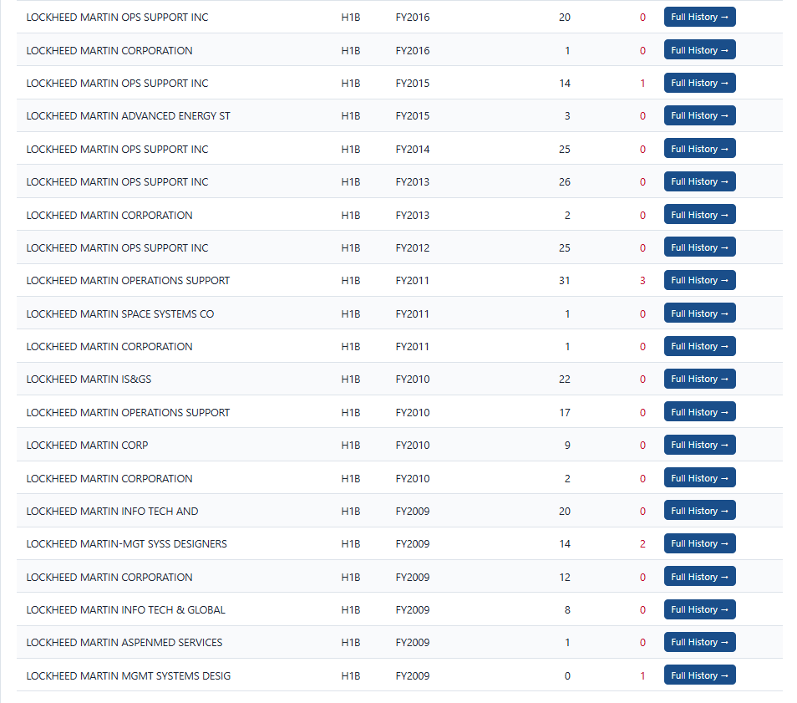Open Full History for LOCKHEED MARTIN CORPORATION FY2016
The width and height of the screenshot is (797, 703).
coord(699,50)
